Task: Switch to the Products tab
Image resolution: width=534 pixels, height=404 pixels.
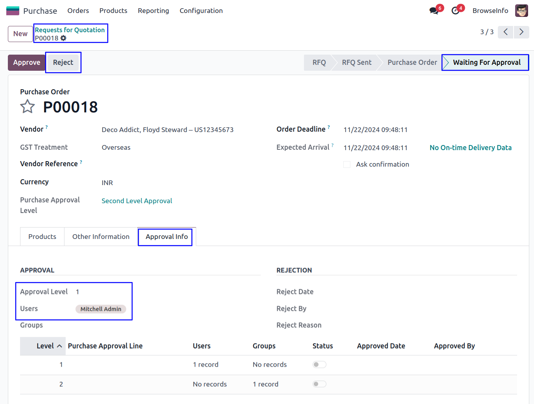Action: 42,237
